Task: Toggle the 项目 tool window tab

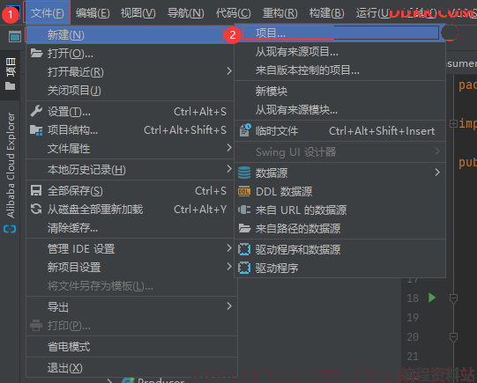Action: [x=10, y=75]
